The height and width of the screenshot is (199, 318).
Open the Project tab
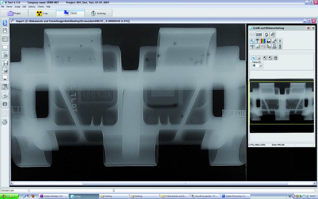pyautogui.click(x=14, y=13)
